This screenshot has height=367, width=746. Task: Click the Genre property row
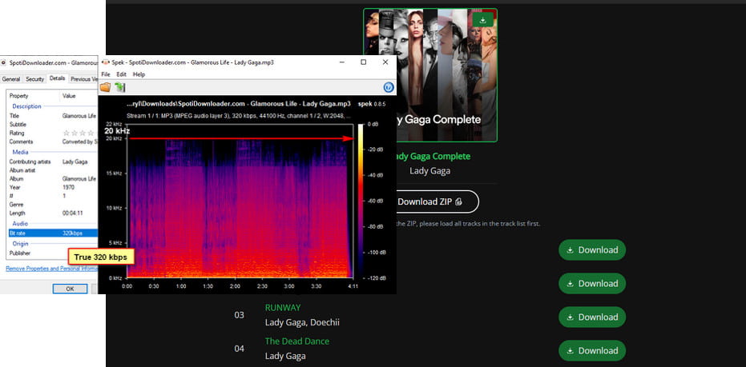53,204
